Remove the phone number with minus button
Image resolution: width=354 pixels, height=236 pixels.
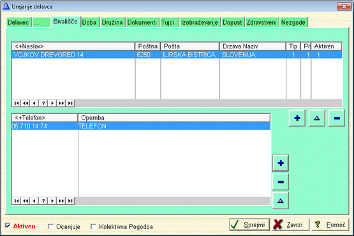click(x=281, y=182)
